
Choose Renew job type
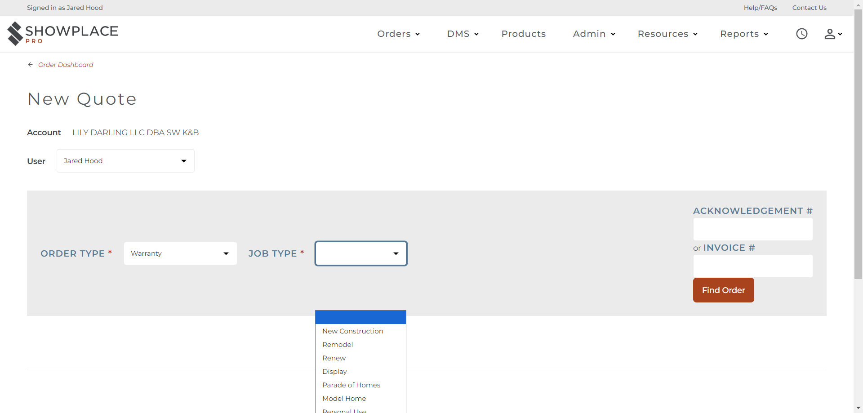click(360, 358)
